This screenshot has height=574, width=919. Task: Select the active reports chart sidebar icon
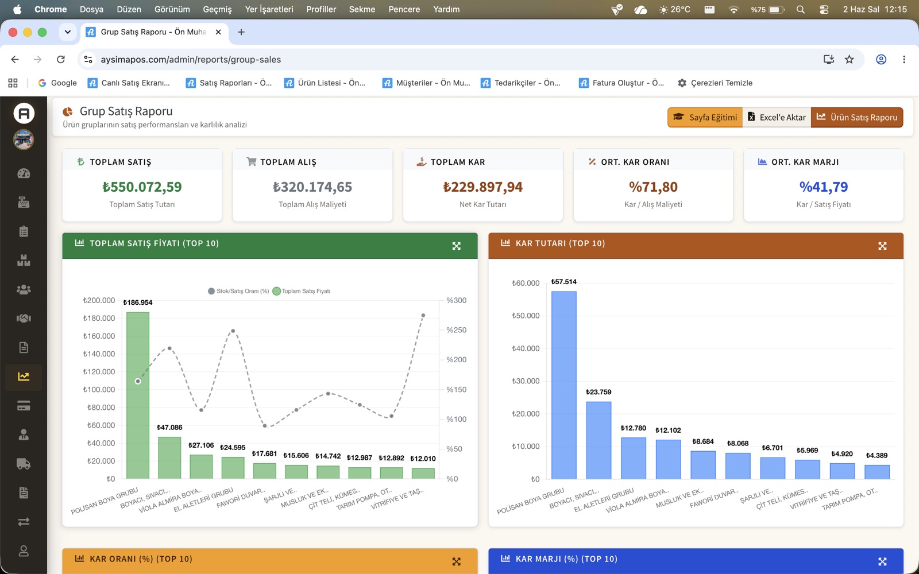click(24, 377)
